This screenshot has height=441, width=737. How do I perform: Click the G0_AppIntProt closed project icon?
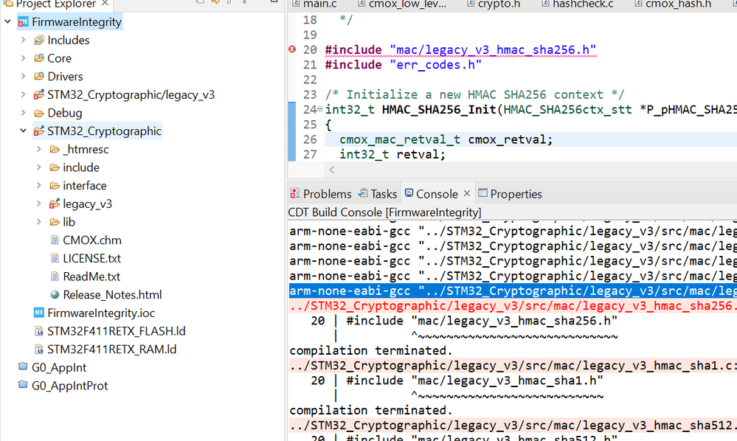click(x=23, y=385)
